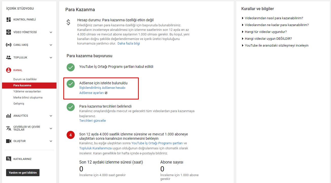331x183 pixels.
Task: Expand the Analytics section chevron
Action: (x=51, y=116)
